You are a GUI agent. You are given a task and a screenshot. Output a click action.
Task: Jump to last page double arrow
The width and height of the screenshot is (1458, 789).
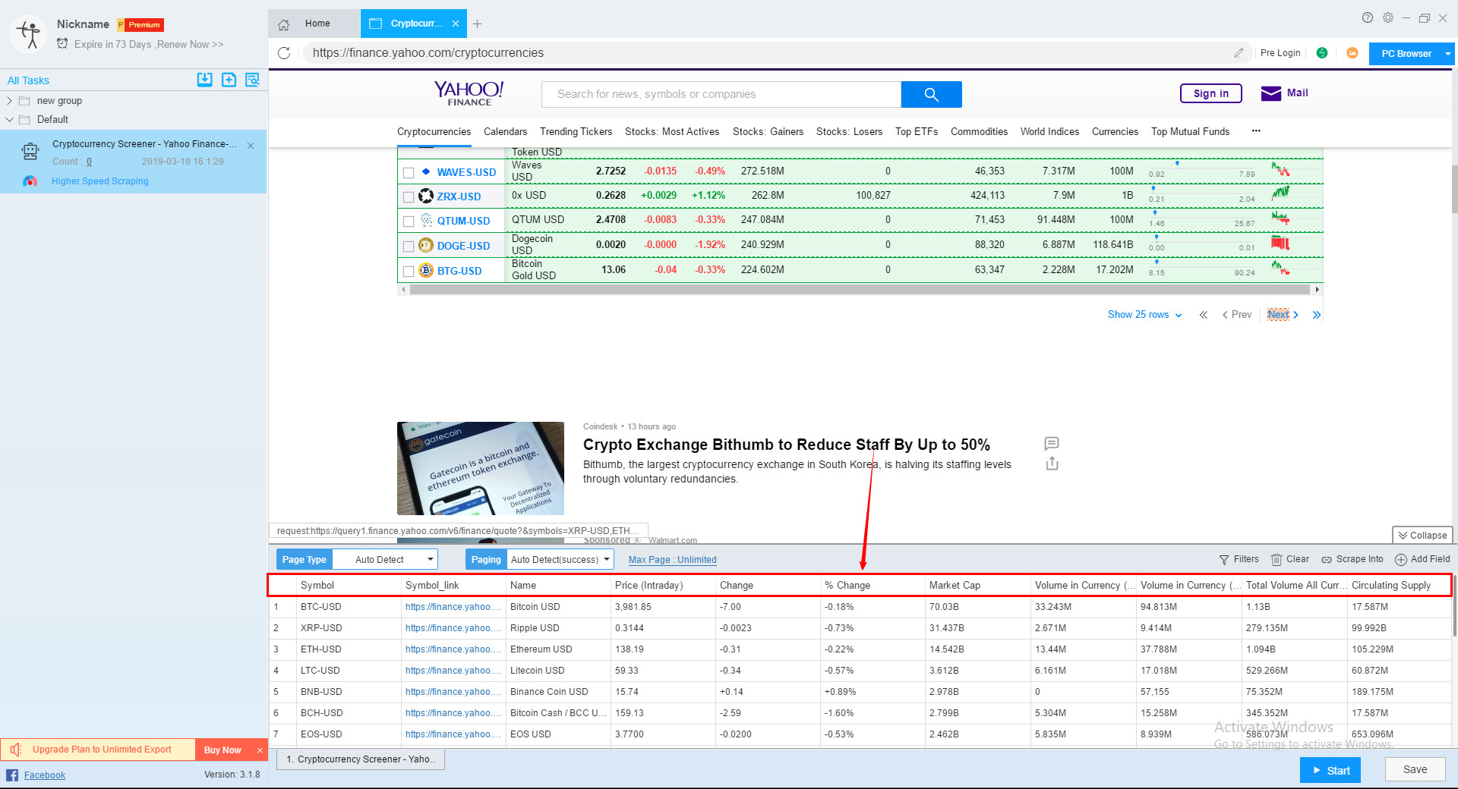click(1317, 315)
